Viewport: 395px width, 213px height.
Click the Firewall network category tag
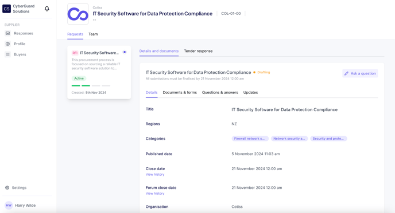(250, 139)
